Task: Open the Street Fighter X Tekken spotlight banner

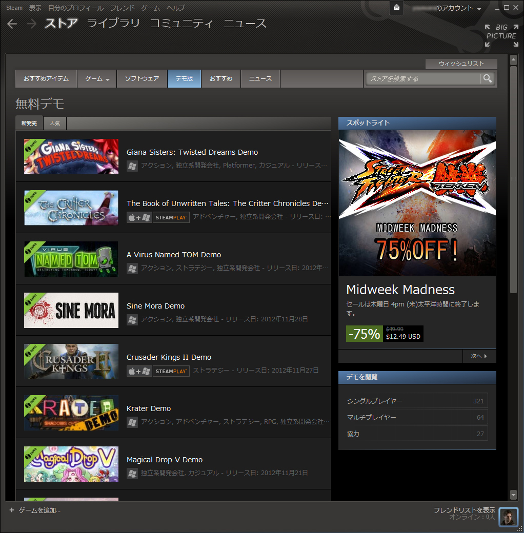Action: (417, 203)
